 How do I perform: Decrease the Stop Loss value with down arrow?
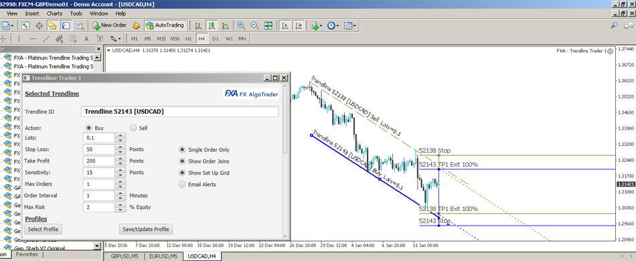click(120, 152)
